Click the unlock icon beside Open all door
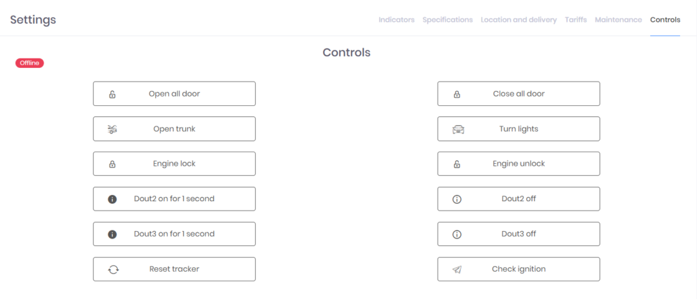The height and width of the screenshot is (299, 697). click(112, 94)
